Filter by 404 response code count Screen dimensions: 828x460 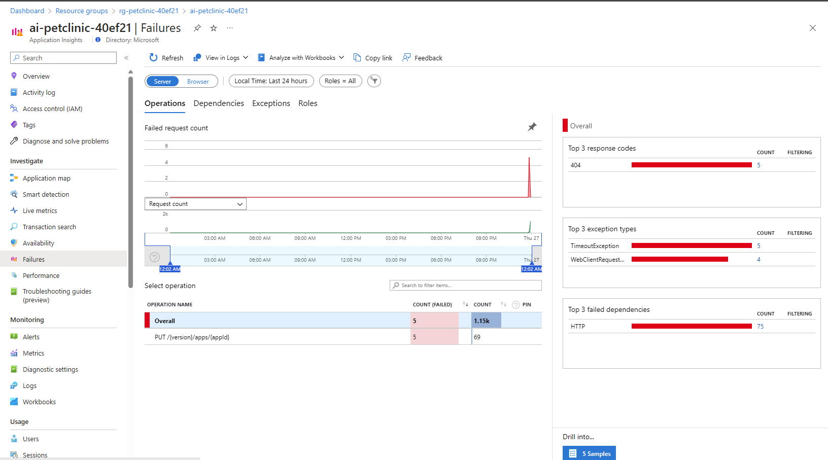tap(758, 165)
